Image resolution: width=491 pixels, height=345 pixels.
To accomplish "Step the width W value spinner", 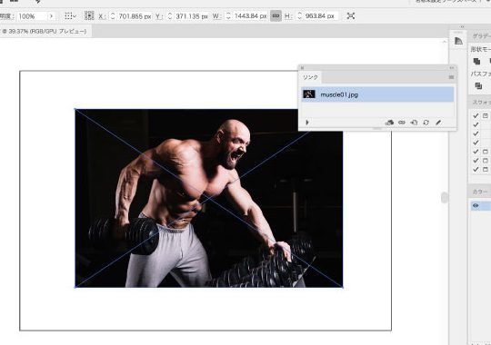I will click(228, 16).
